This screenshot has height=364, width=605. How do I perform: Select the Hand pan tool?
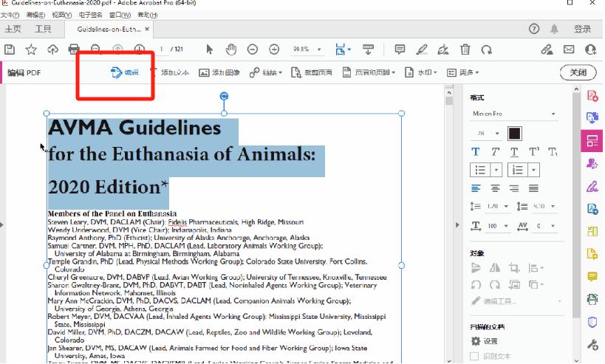pyautogui.click(x=230, y=49)
